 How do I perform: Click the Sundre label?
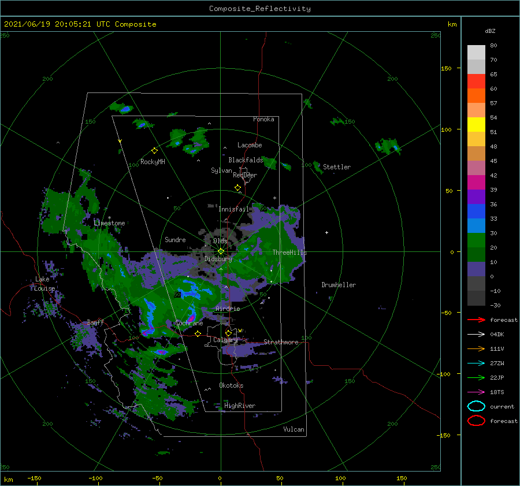coord(175,239)
